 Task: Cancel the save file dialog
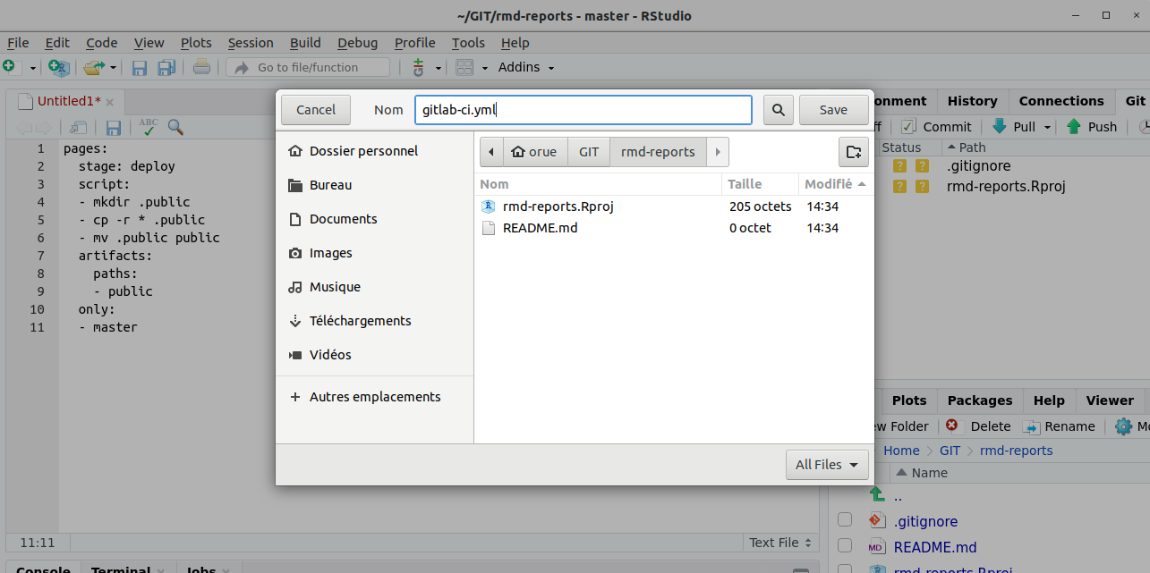(316, 110)
